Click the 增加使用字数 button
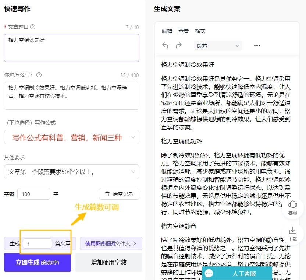This screenshot has width=306, height=280. coord(109,262)
